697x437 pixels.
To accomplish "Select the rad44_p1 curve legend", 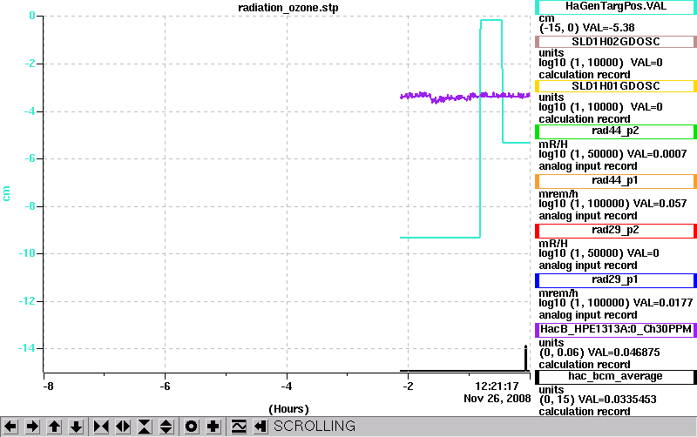I will (x=616, y=181).
